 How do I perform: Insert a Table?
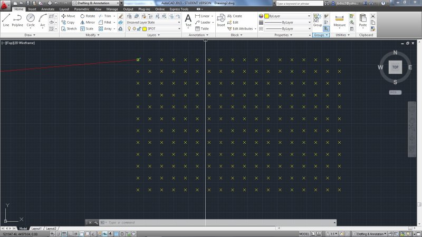(x=202, y=29)
